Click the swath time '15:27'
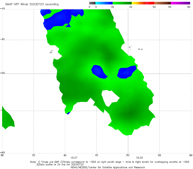The width and height of the screenshot is (193, 169). (x=74, y=158)
